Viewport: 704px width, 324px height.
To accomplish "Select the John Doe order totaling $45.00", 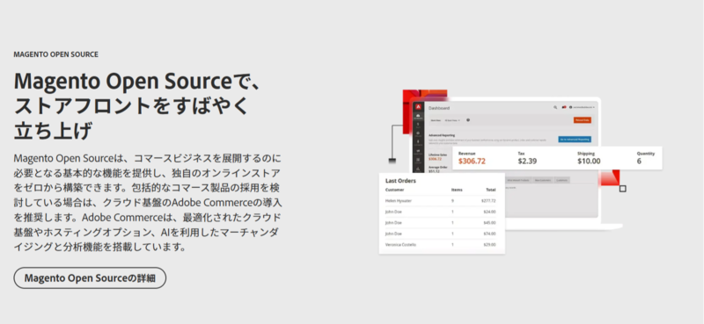I will tap(441, 223).
